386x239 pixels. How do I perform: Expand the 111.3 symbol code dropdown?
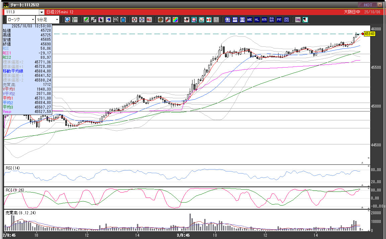coord(42,12)
